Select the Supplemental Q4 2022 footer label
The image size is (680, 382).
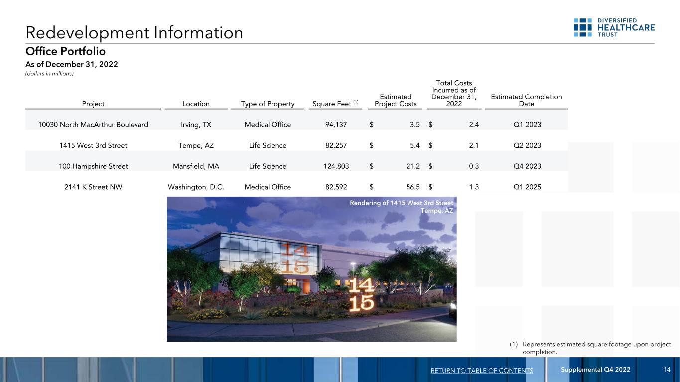596,369
